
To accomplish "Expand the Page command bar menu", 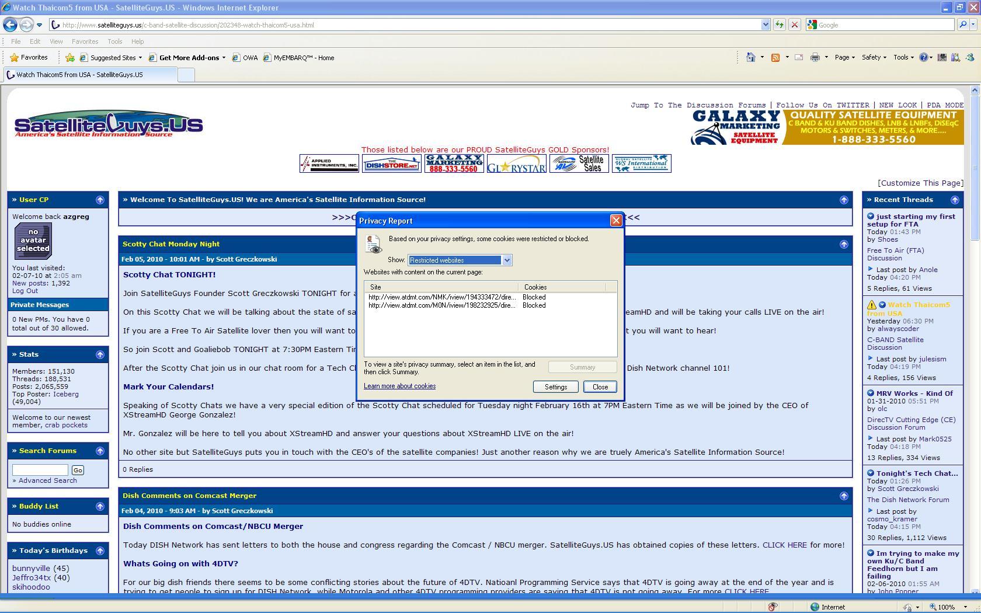I will 844,57.
